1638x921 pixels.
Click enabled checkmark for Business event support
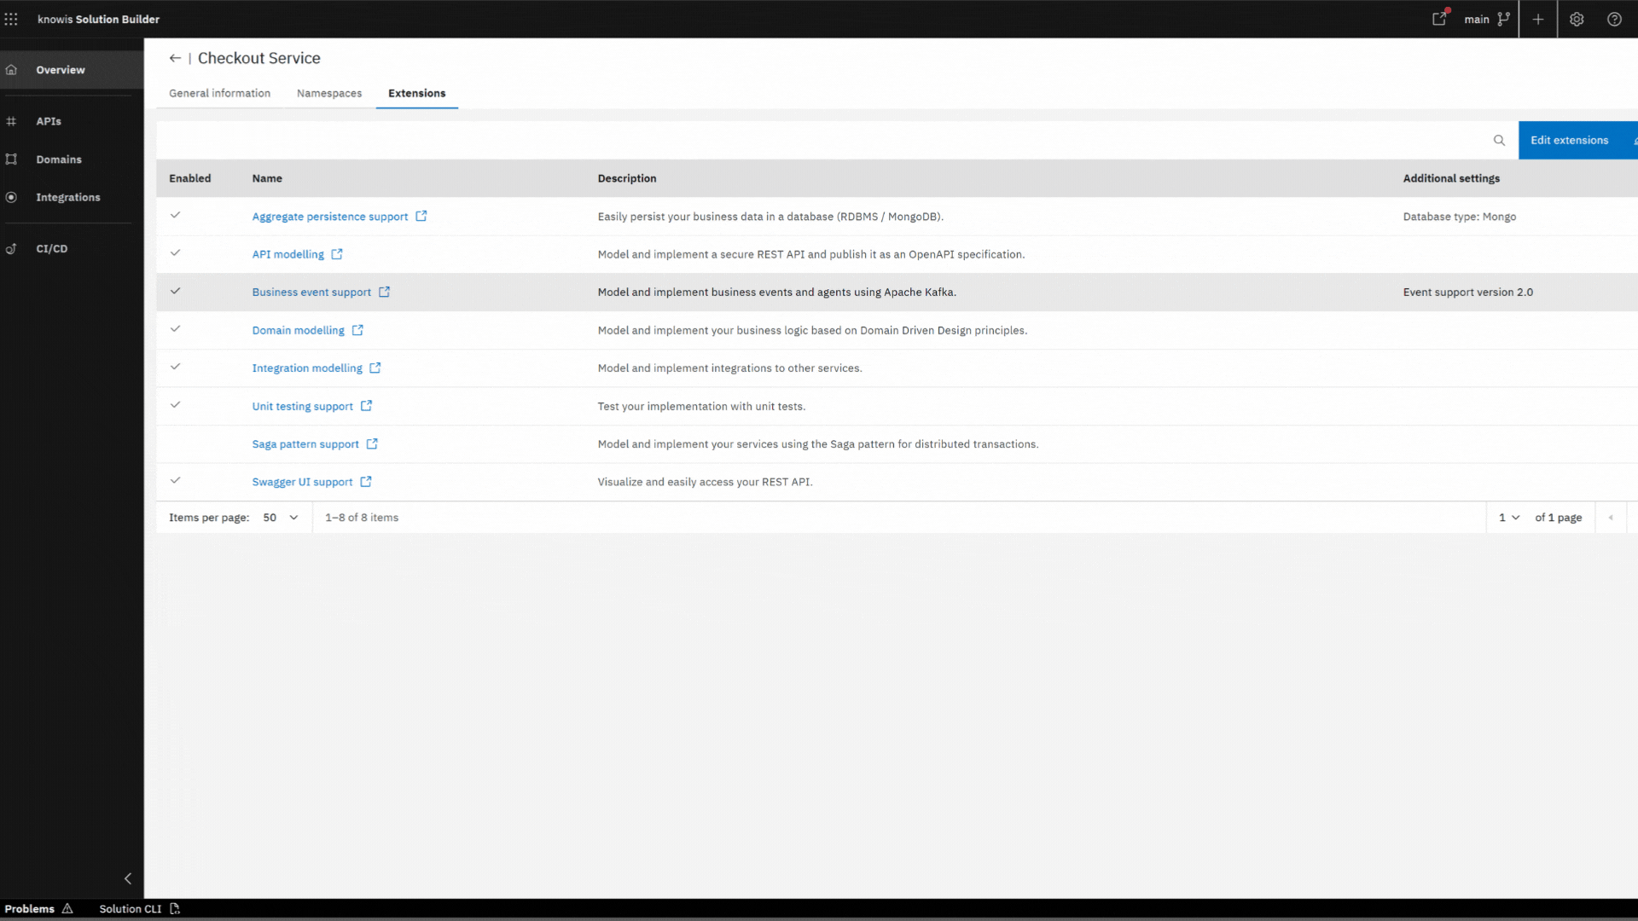[175, 291]
